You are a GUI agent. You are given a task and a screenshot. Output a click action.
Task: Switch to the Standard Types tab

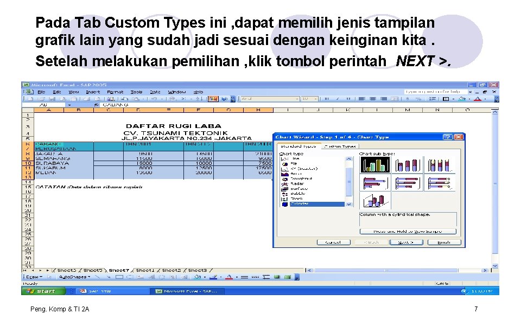(x=299, y=146)
